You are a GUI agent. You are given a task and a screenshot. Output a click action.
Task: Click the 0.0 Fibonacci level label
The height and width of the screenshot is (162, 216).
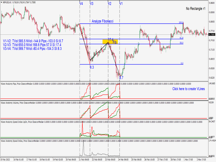(x=182, y=63)
